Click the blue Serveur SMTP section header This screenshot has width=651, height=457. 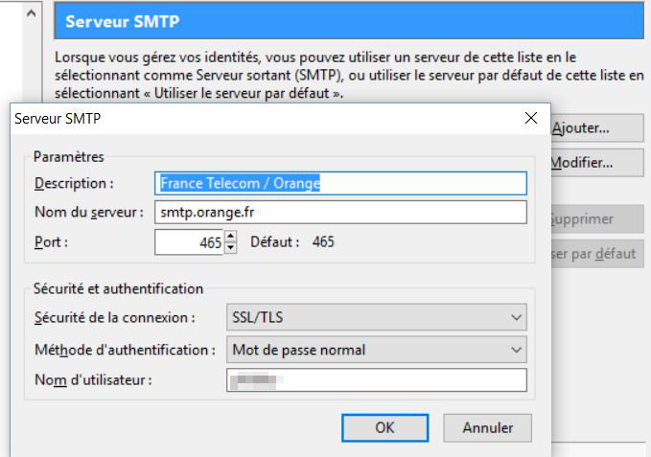click(348, 20)
